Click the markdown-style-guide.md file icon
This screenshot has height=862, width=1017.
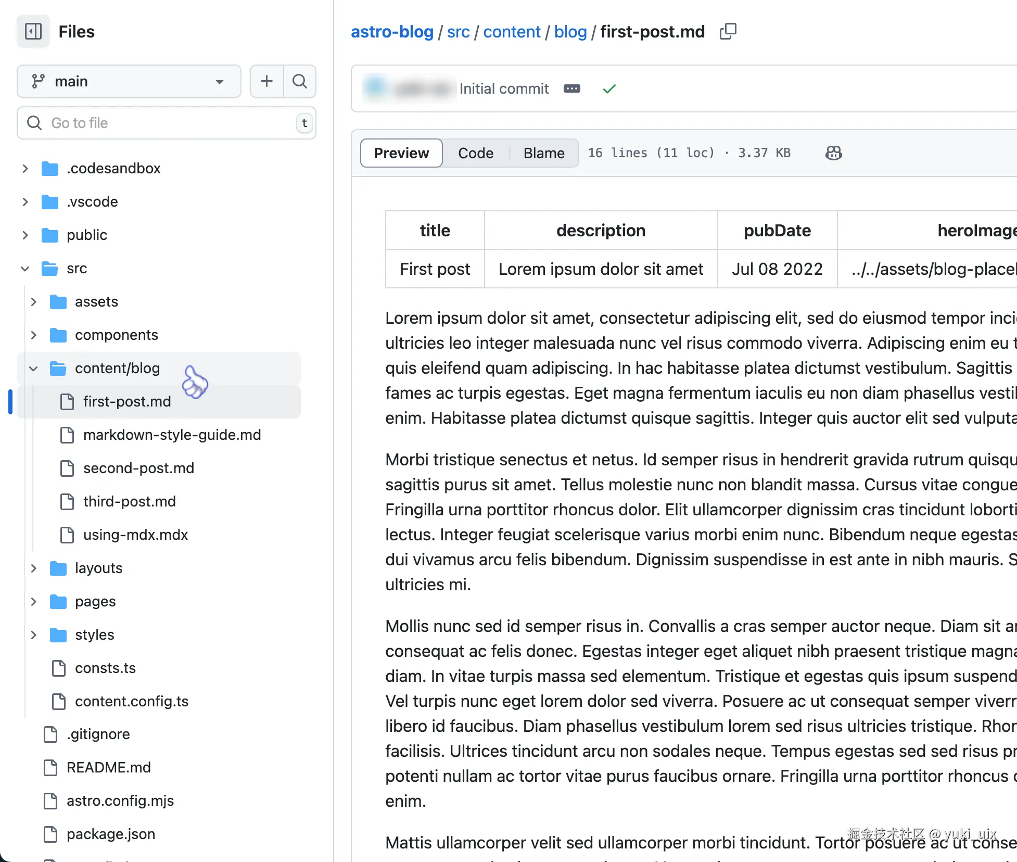(67, 435)
